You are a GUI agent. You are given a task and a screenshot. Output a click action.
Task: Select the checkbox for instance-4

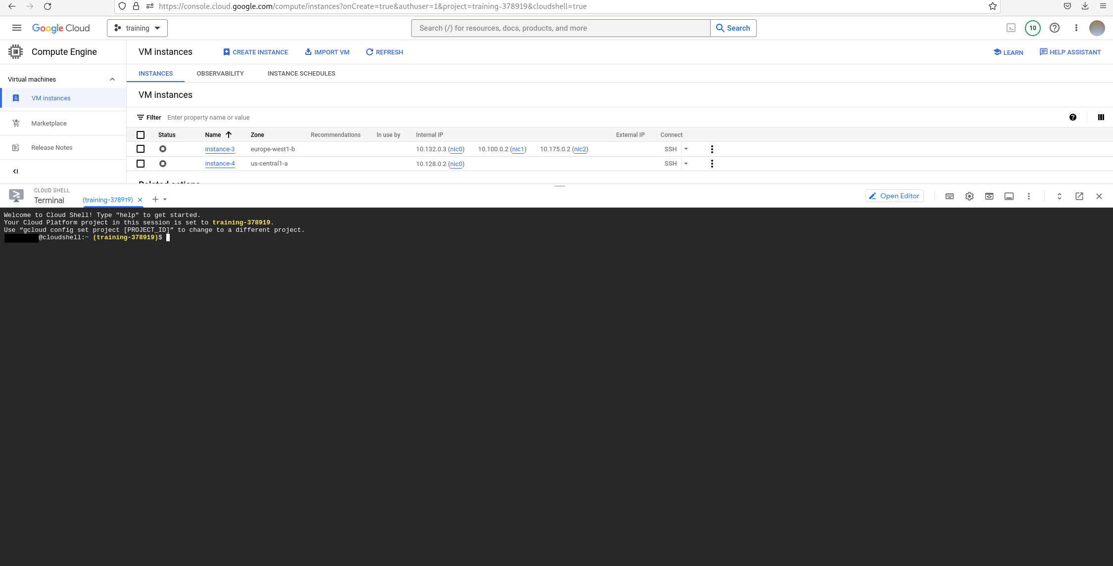141,164
